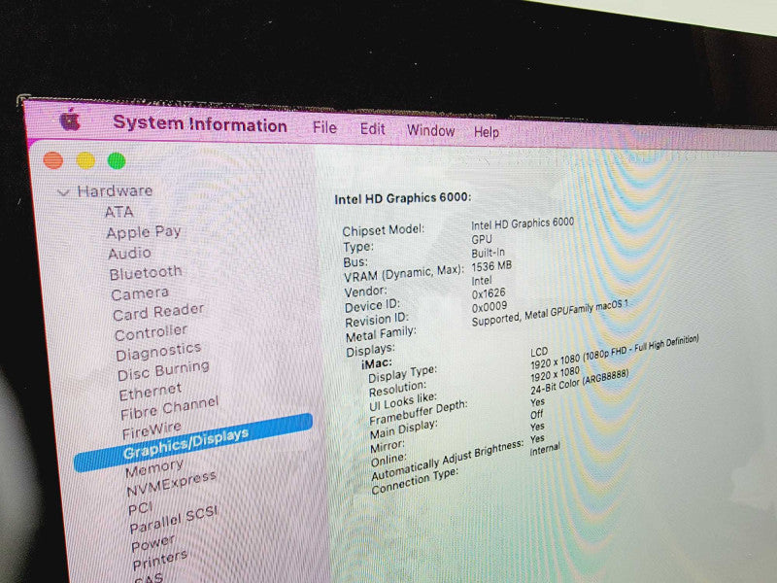Select Parallel SCSI in the sidebar
This screenshot has height=583, width=777.
click(x=174, y=519)
